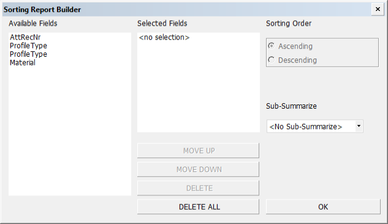Select the ProfileType entry directly below AttRecNr
Image resolution: width=388 pixels, height=224 pixels.
tap(28, 46)
